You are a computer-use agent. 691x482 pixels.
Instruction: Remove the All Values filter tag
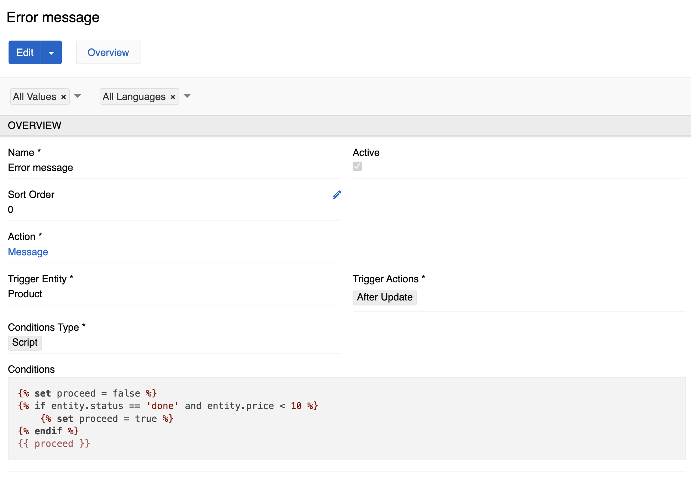pos(64,97)
